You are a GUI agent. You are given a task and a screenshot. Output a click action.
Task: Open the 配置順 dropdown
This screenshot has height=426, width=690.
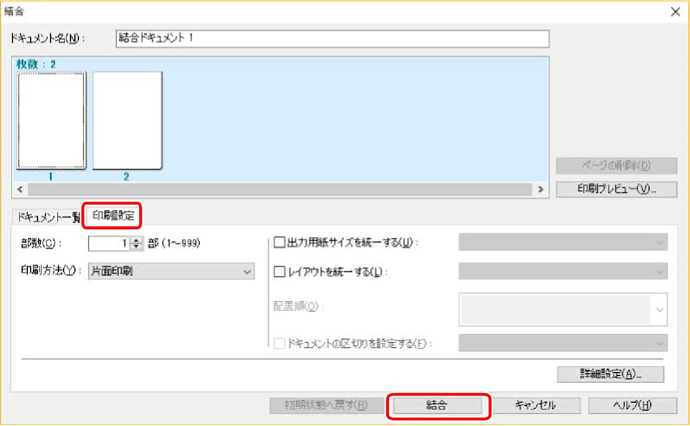point(563,310)
